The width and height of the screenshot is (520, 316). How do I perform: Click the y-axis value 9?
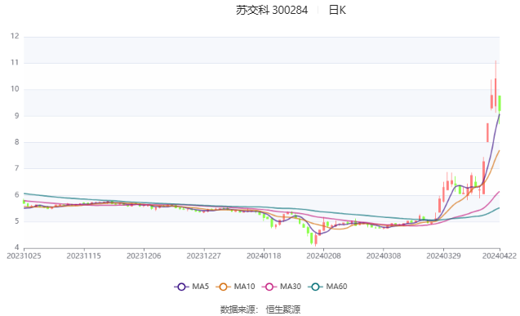click(x=16, y=116)
